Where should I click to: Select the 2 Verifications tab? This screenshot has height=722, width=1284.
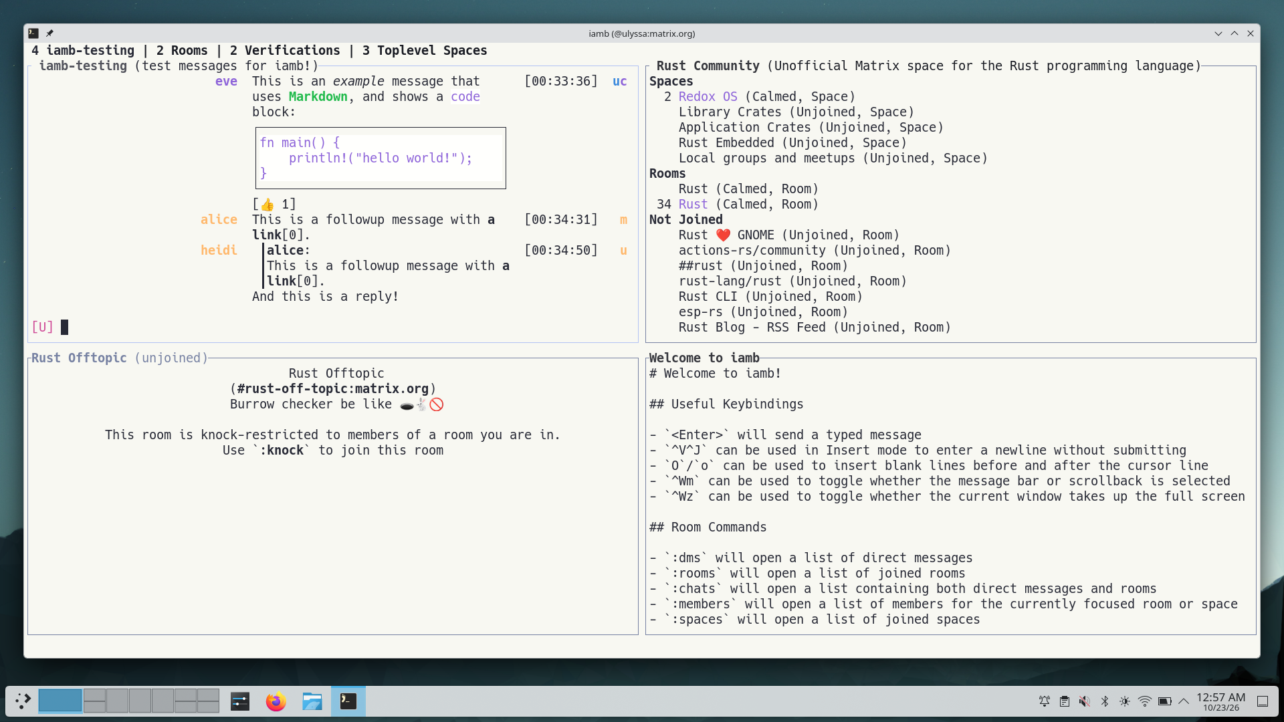[x=285, y=51]
